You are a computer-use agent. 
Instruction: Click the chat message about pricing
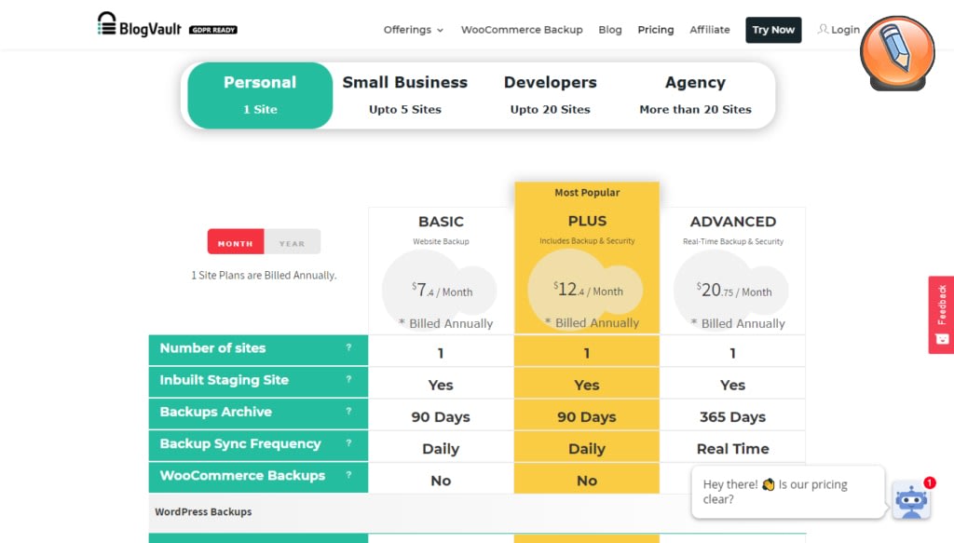pos(788,492)
